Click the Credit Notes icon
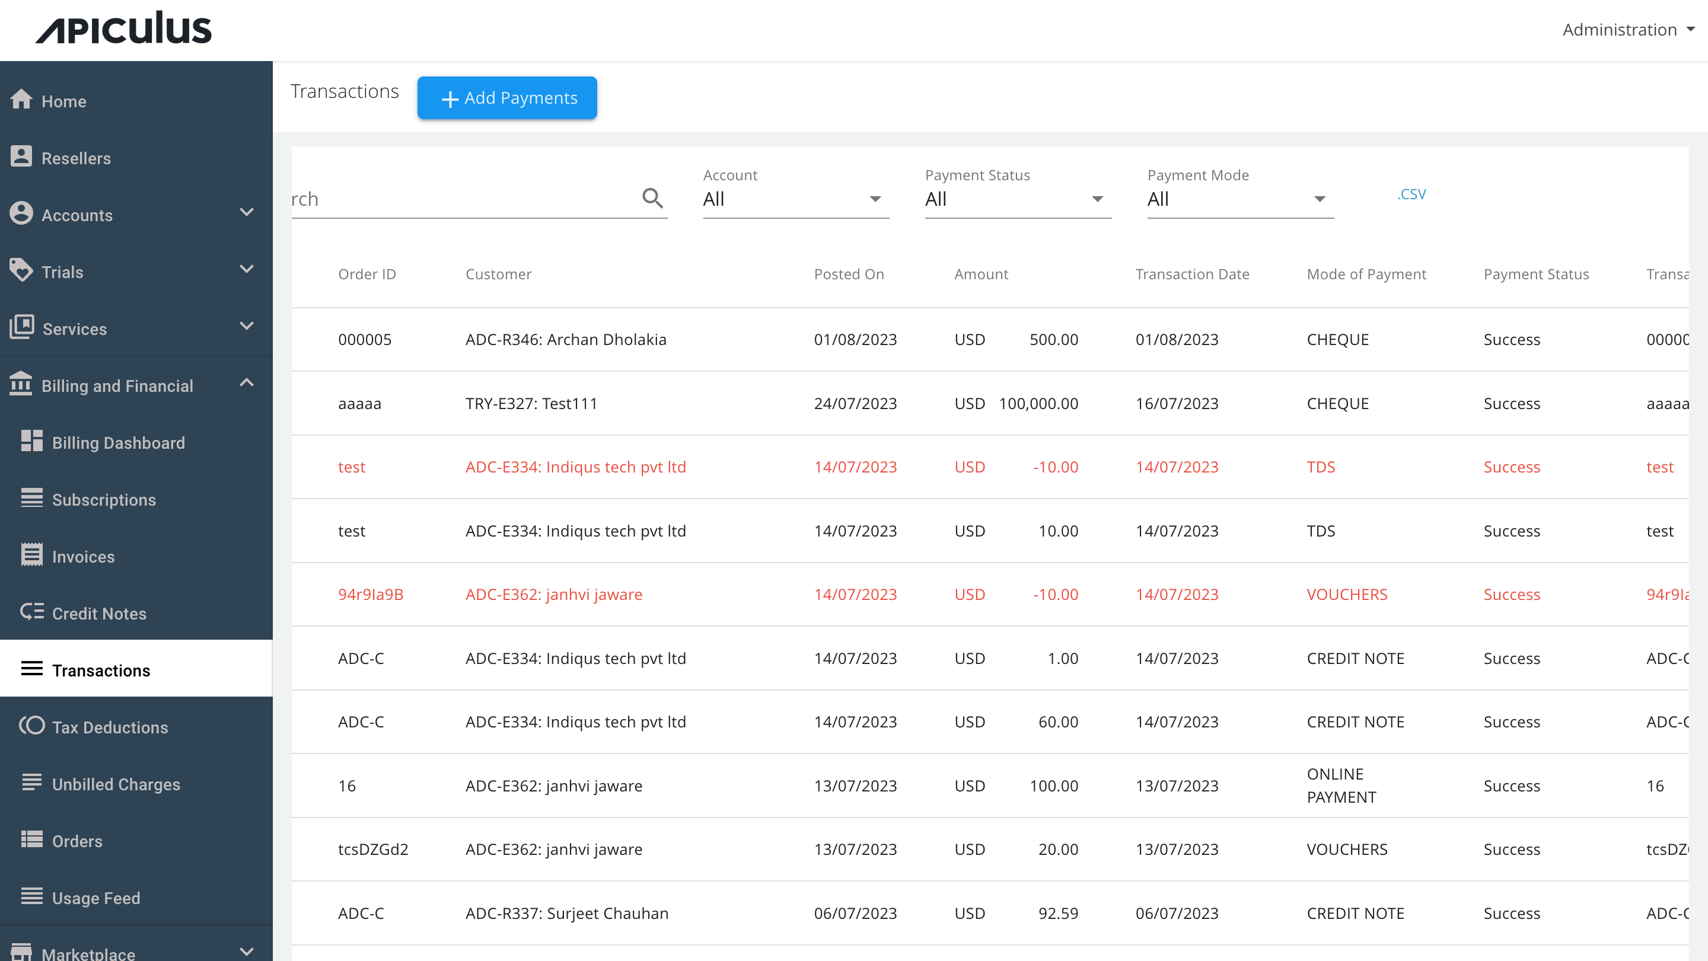This screenshot has height=961, width=1708. pyautogui.click(x=32, y=612)
